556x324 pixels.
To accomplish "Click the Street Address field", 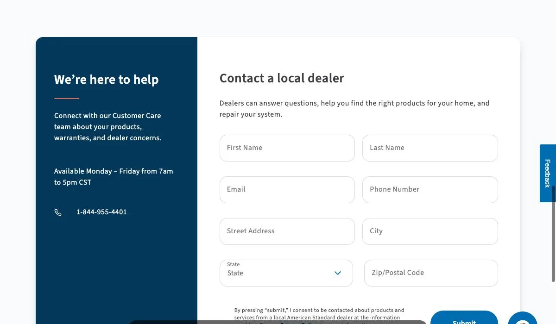I will tap(287, 231).
